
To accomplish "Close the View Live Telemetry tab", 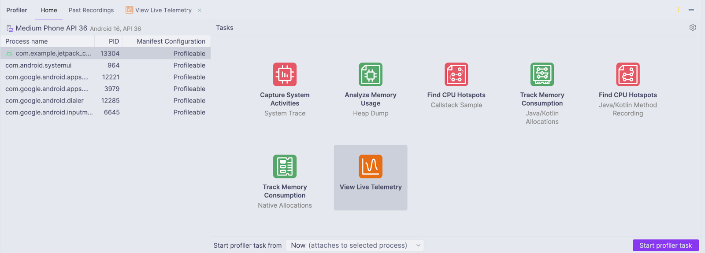I will pos(200,10).
